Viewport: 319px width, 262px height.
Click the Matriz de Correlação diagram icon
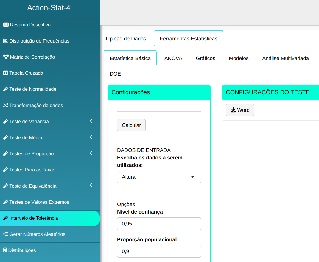pos(6,57)
